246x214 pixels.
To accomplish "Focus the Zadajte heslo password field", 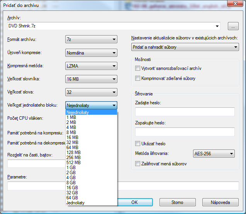I will click(185, 112).
